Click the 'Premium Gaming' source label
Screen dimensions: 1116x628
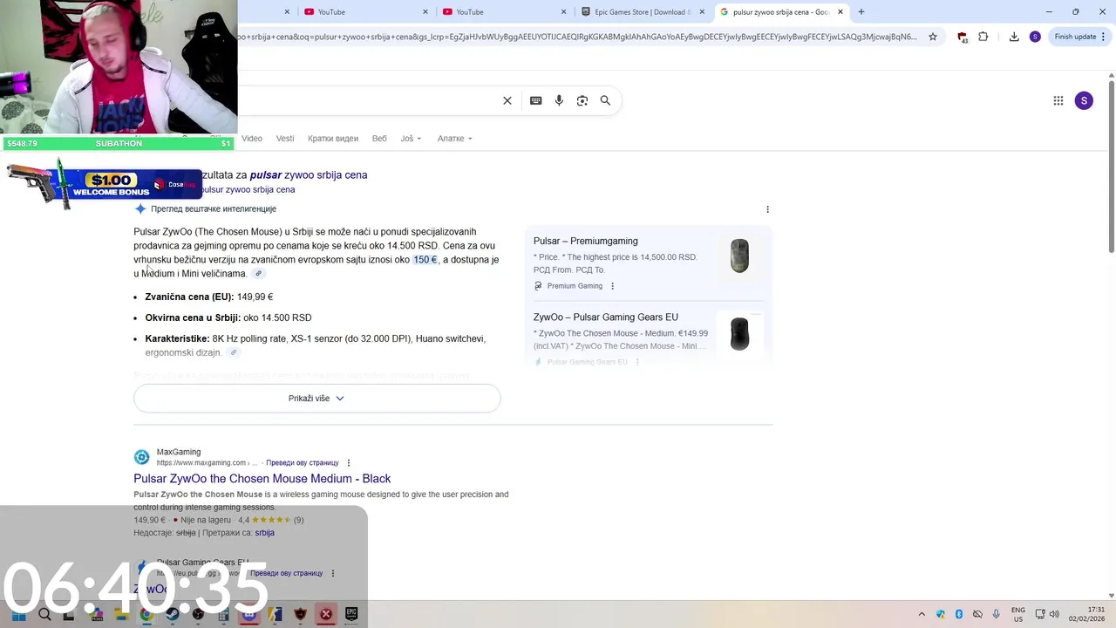click(x=575, y=286)
